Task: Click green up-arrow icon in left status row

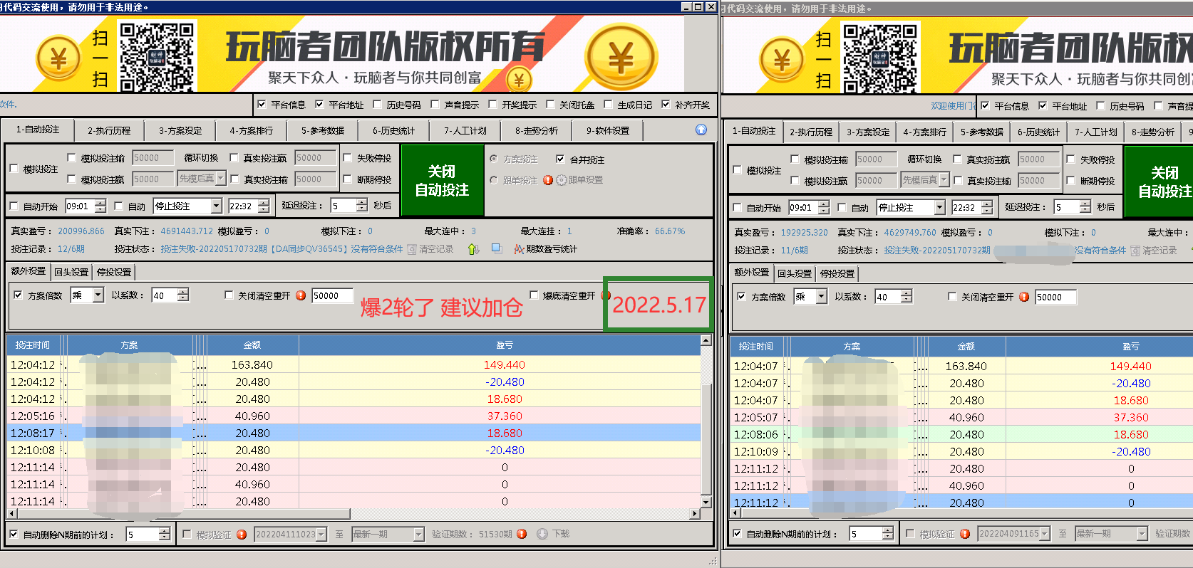Action: pos(474,249)
